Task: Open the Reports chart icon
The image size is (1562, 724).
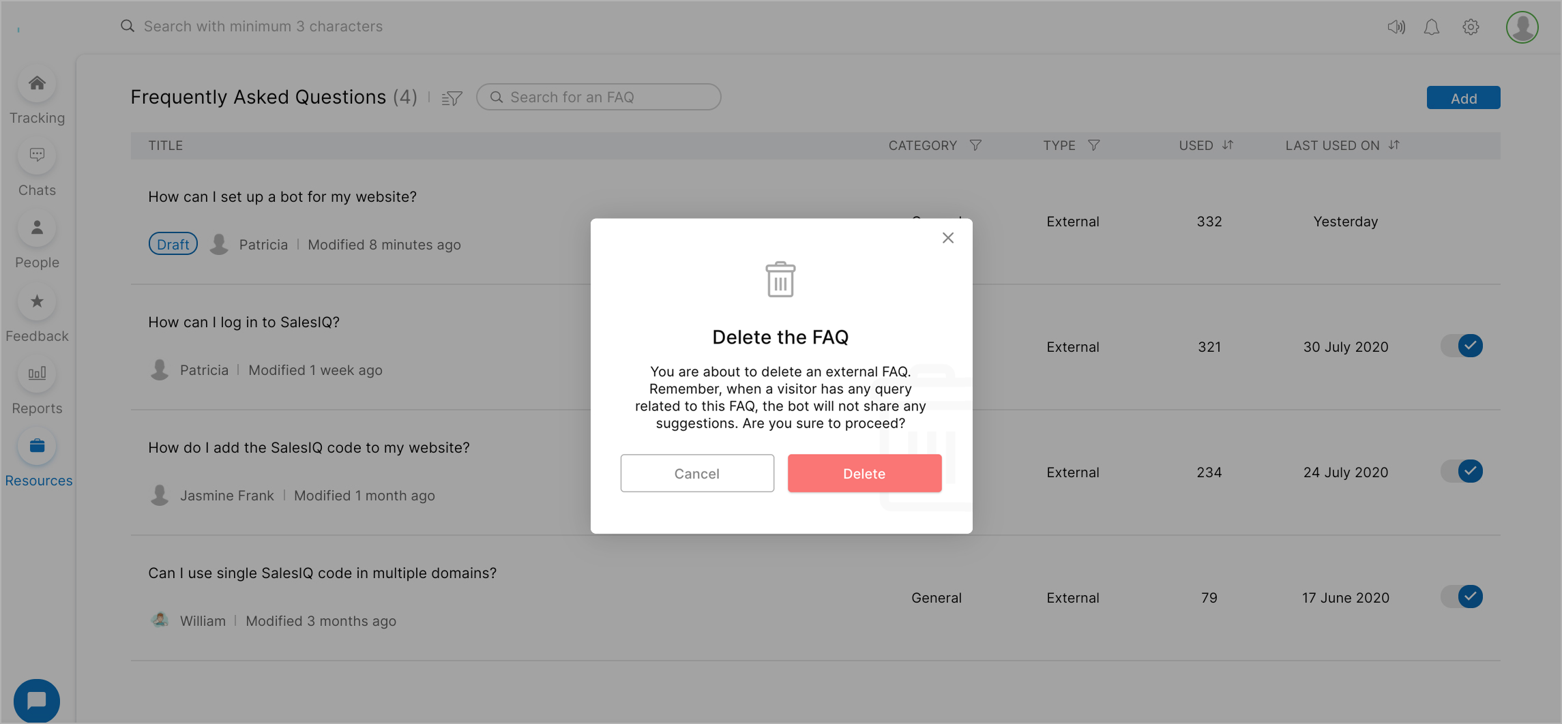Action: pos(37,374)
